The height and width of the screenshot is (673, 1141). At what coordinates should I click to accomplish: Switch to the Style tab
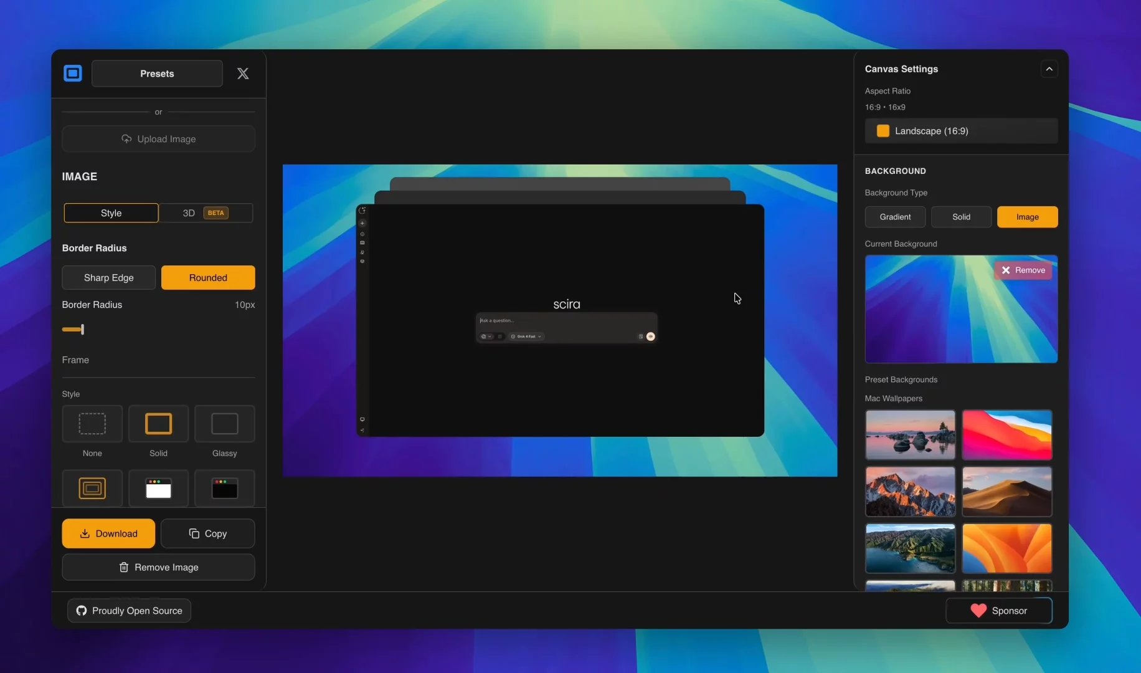(x=111, y=213)
